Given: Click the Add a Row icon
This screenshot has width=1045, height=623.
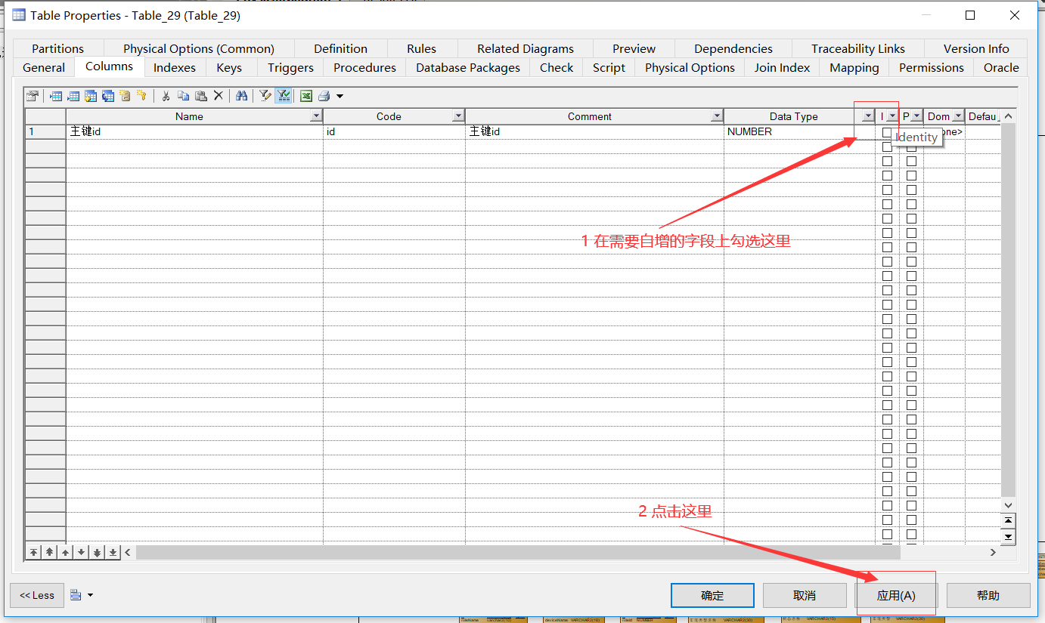Looking at the screenshot, I should click(73, 96).
